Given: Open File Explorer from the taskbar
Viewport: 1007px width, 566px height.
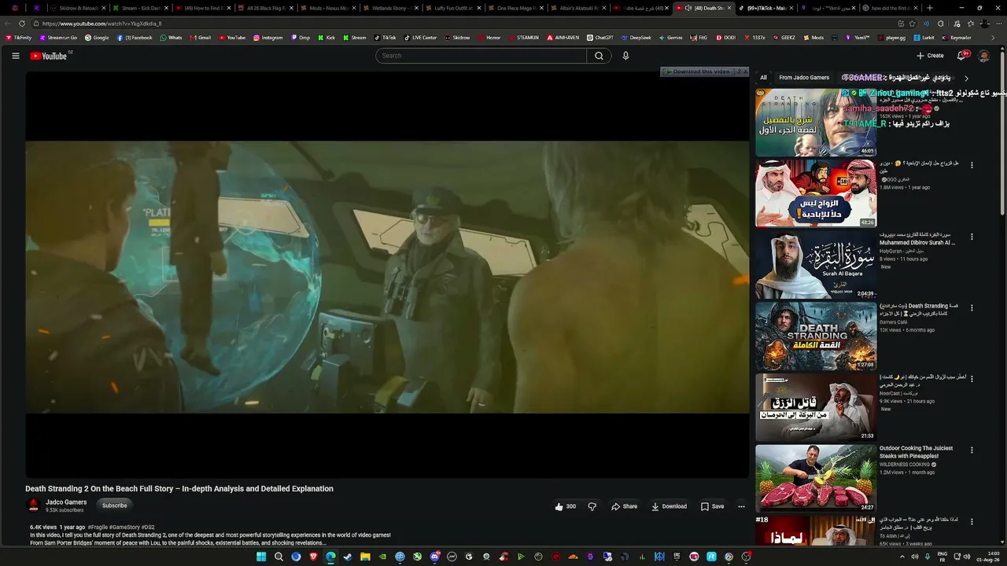Looking at the screenshot, I should [x=365, y=557].
